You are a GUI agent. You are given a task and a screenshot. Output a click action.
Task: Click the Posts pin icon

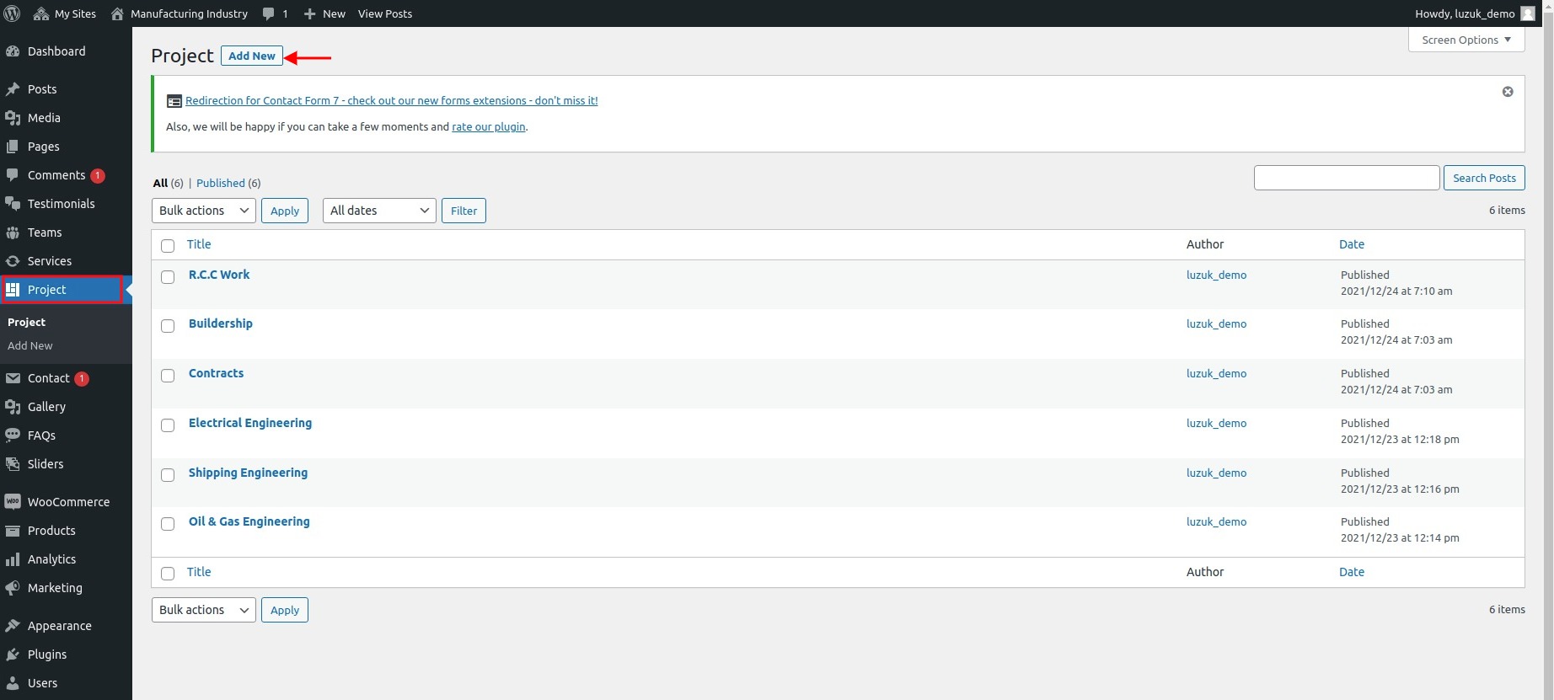[x=13, y=89]
